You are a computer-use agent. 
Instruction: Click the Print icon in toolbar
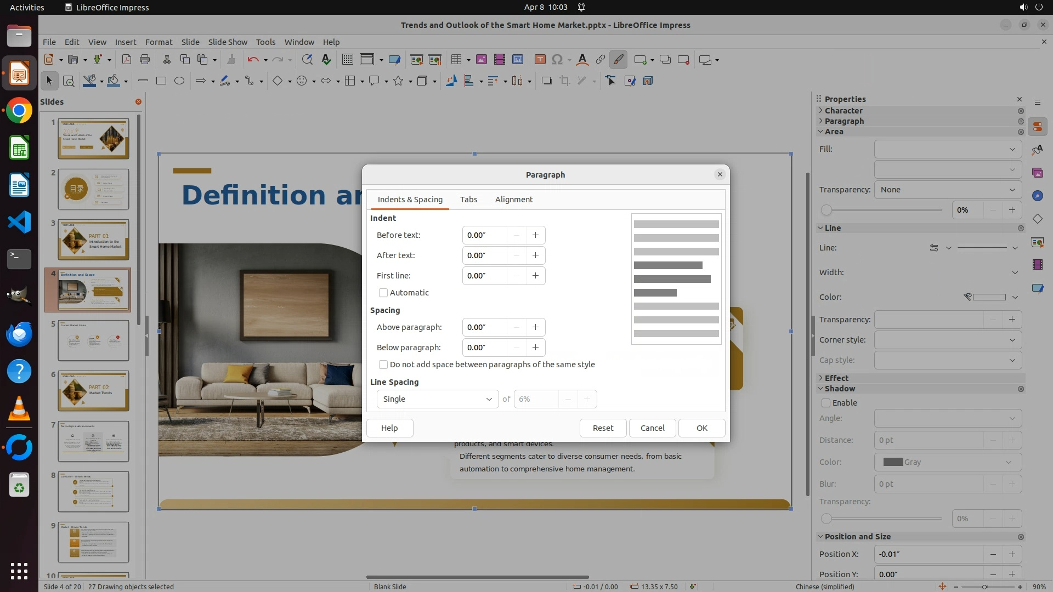click(x=145, y=60)
